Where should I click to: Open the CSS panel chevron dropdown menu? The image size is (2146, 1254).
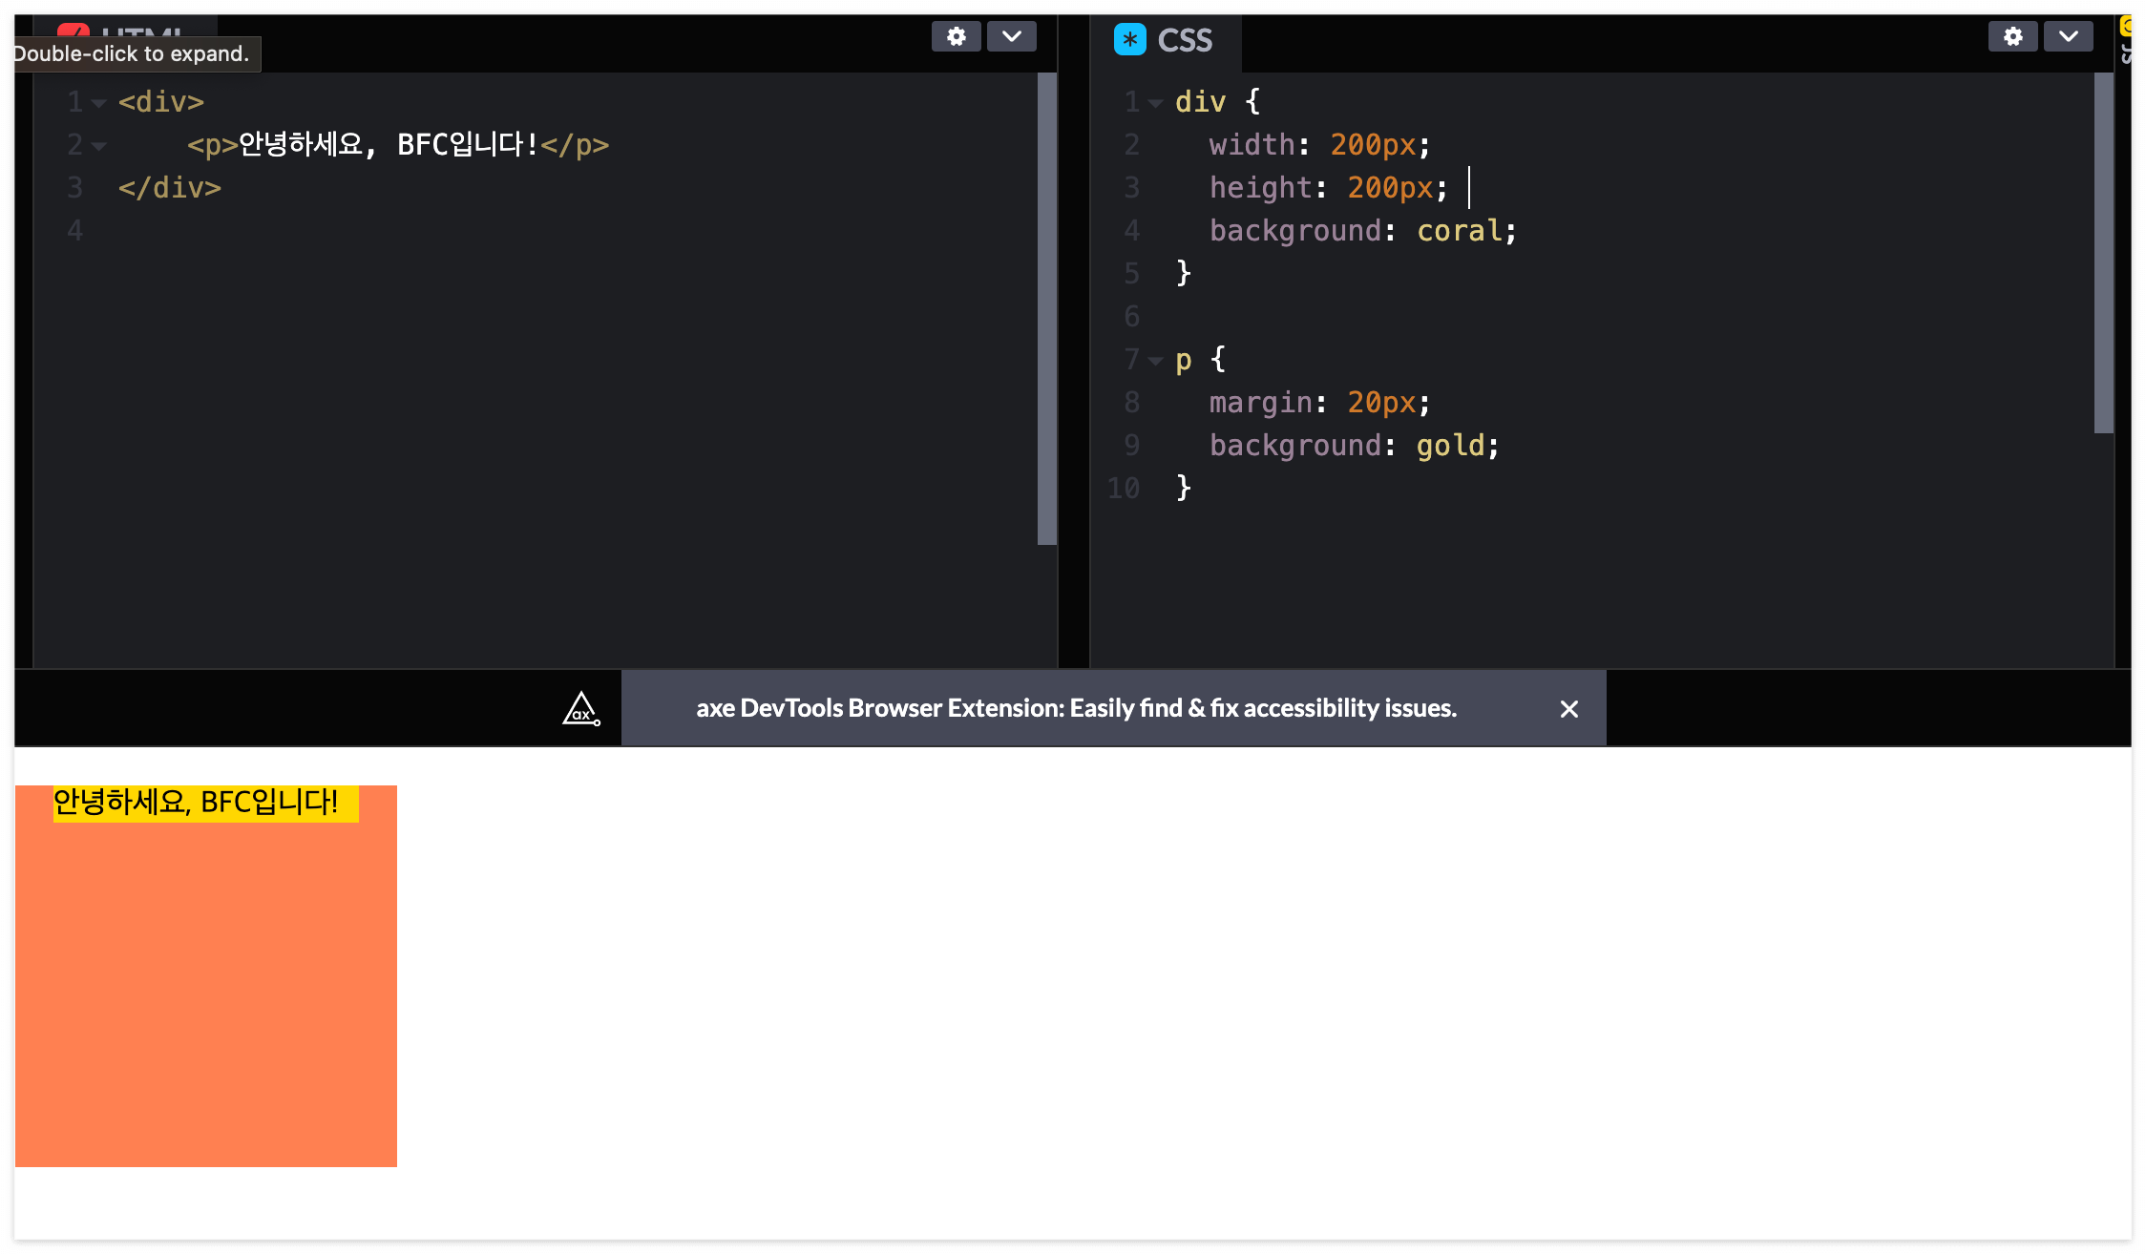point(2068,37)
